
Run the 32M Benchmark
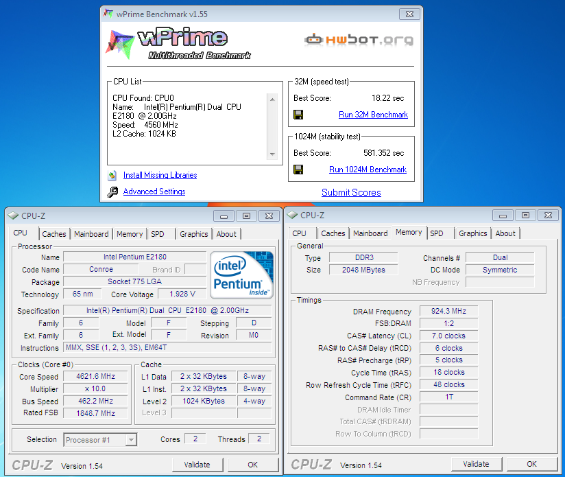373,115
